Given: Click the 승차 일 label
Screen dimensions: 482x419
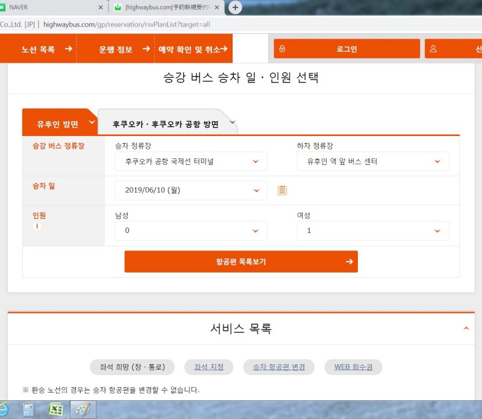Looking at the screenshot, I should pos(43,186).
